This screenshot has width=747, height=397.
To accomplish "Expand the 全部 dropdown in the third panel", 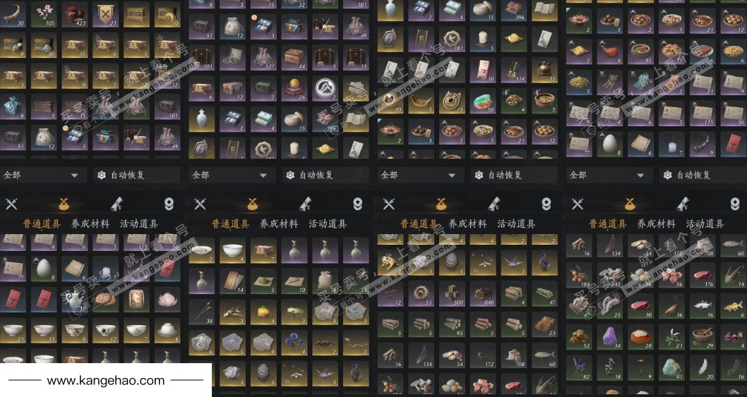I will (x=419, y=175).
